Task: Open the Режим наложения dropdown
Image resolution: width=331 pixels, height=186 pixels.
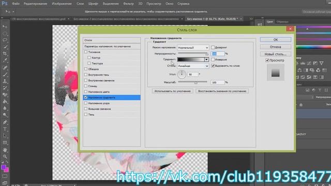Action: coord(193,48)
